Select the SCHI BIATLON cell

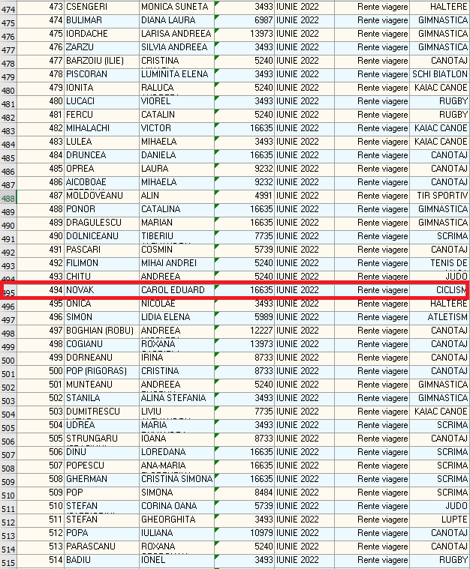coord(438,74)
